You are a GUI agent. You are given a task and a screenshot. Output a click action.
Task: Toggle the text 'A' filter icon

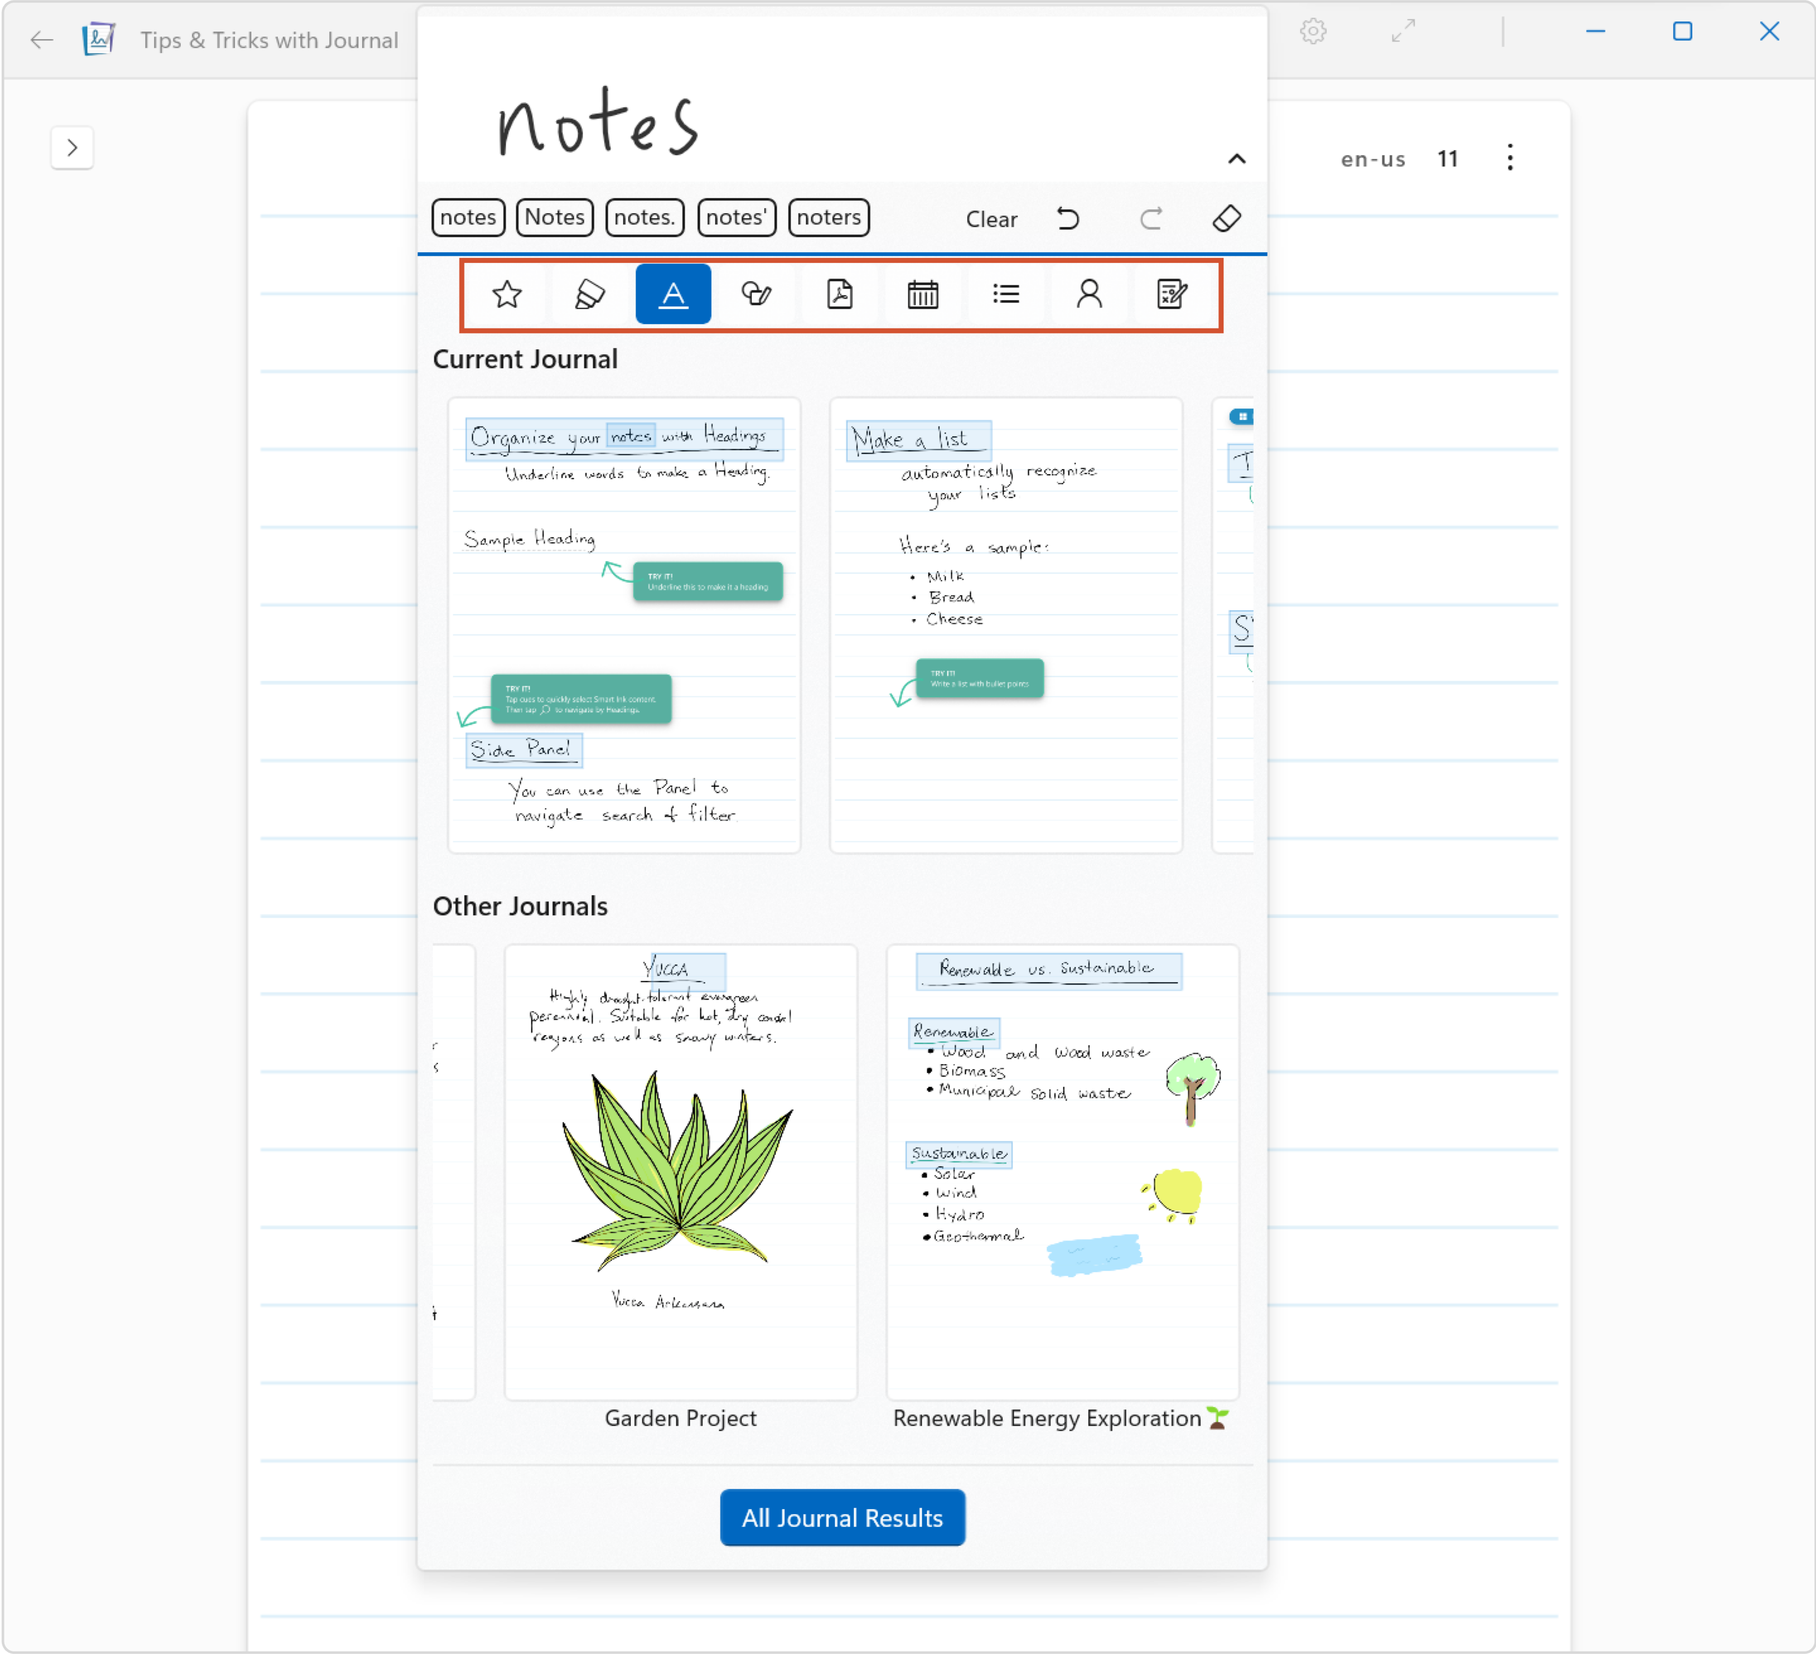pyautogui.click(x=673, y=294)
